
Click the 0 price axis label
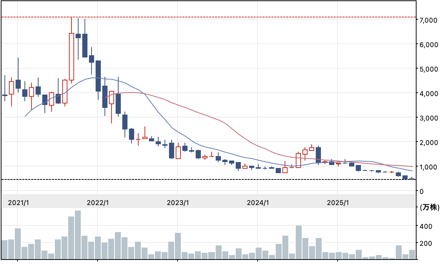click(x=421, y=191)
